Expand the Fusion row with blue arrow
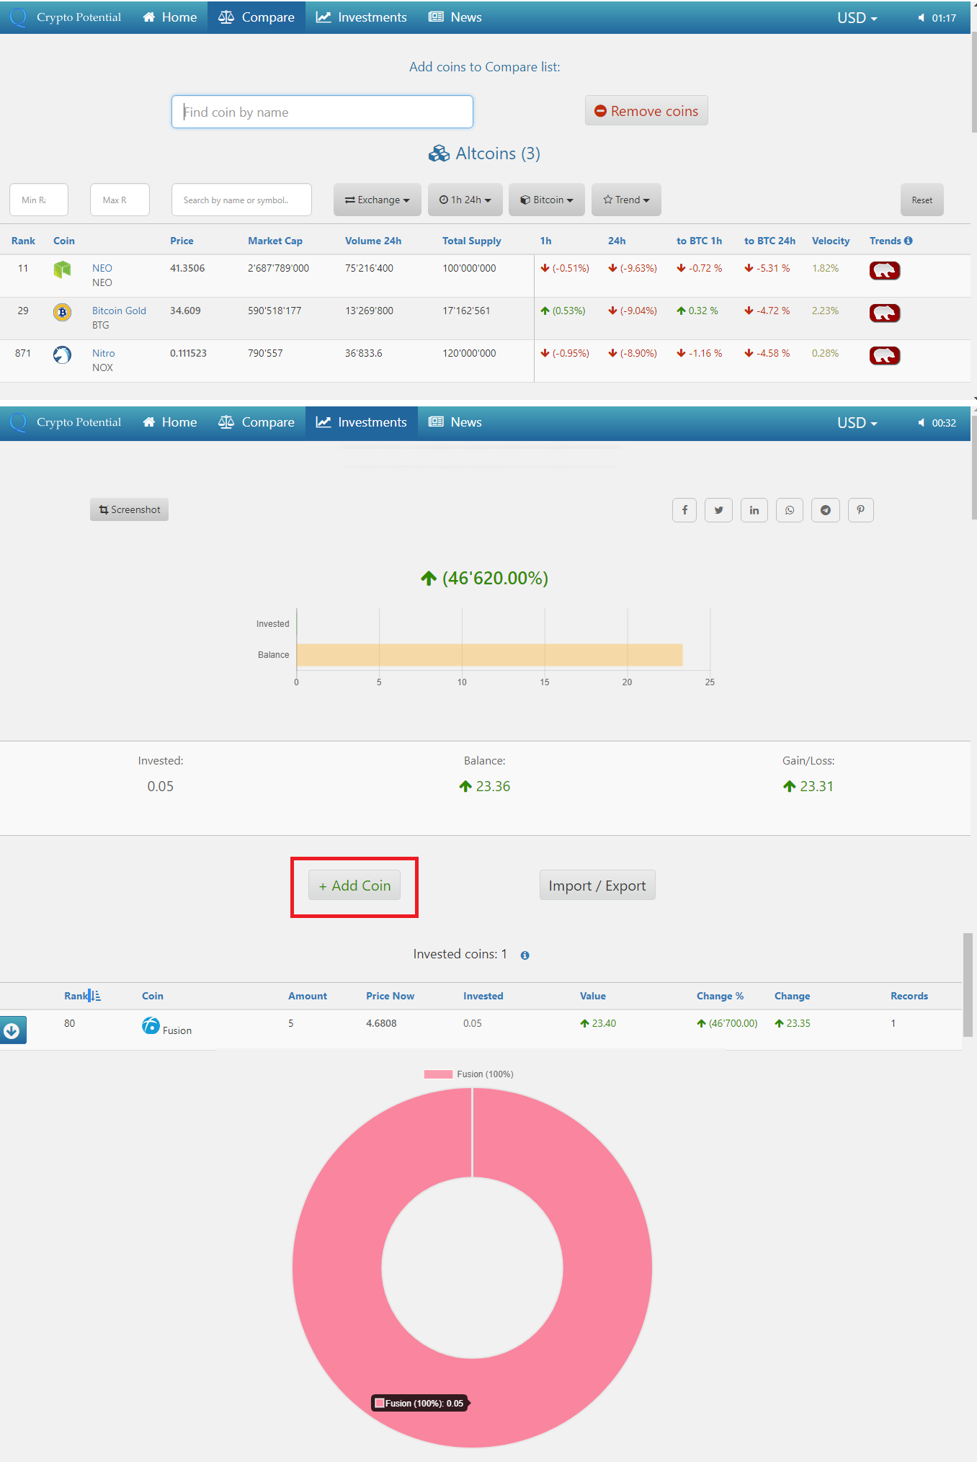The height and width of the screenshot is (1462, 977). pyautogui.click(x=12, y=1030)
